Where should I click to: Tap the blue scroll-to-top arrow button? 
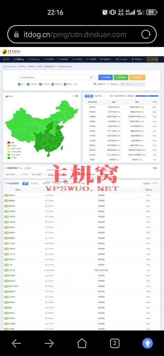(x=147, y=343)
